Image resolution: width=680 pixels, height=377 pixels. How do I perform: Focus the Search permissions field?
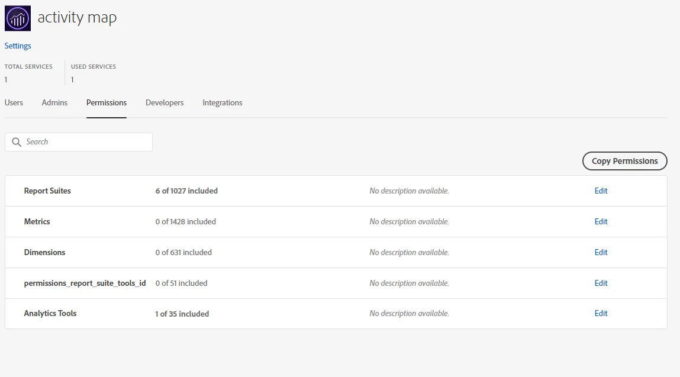(x=79, y=142)
